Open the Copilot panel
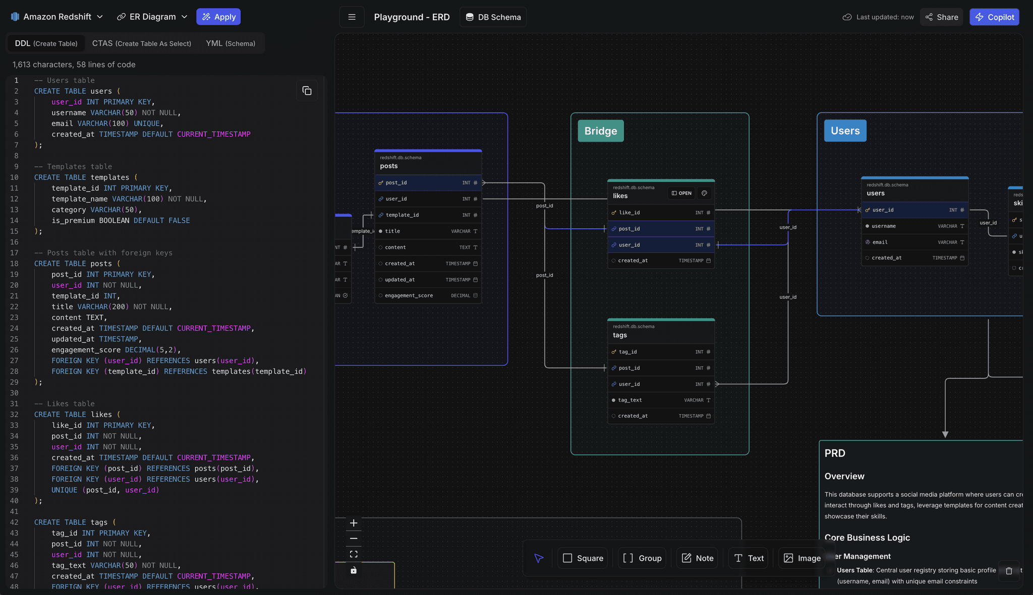 pos(993,17)
